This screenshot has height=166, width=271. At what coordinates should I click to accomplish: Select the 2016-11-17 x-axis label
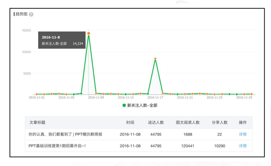[x=155, y=98]
